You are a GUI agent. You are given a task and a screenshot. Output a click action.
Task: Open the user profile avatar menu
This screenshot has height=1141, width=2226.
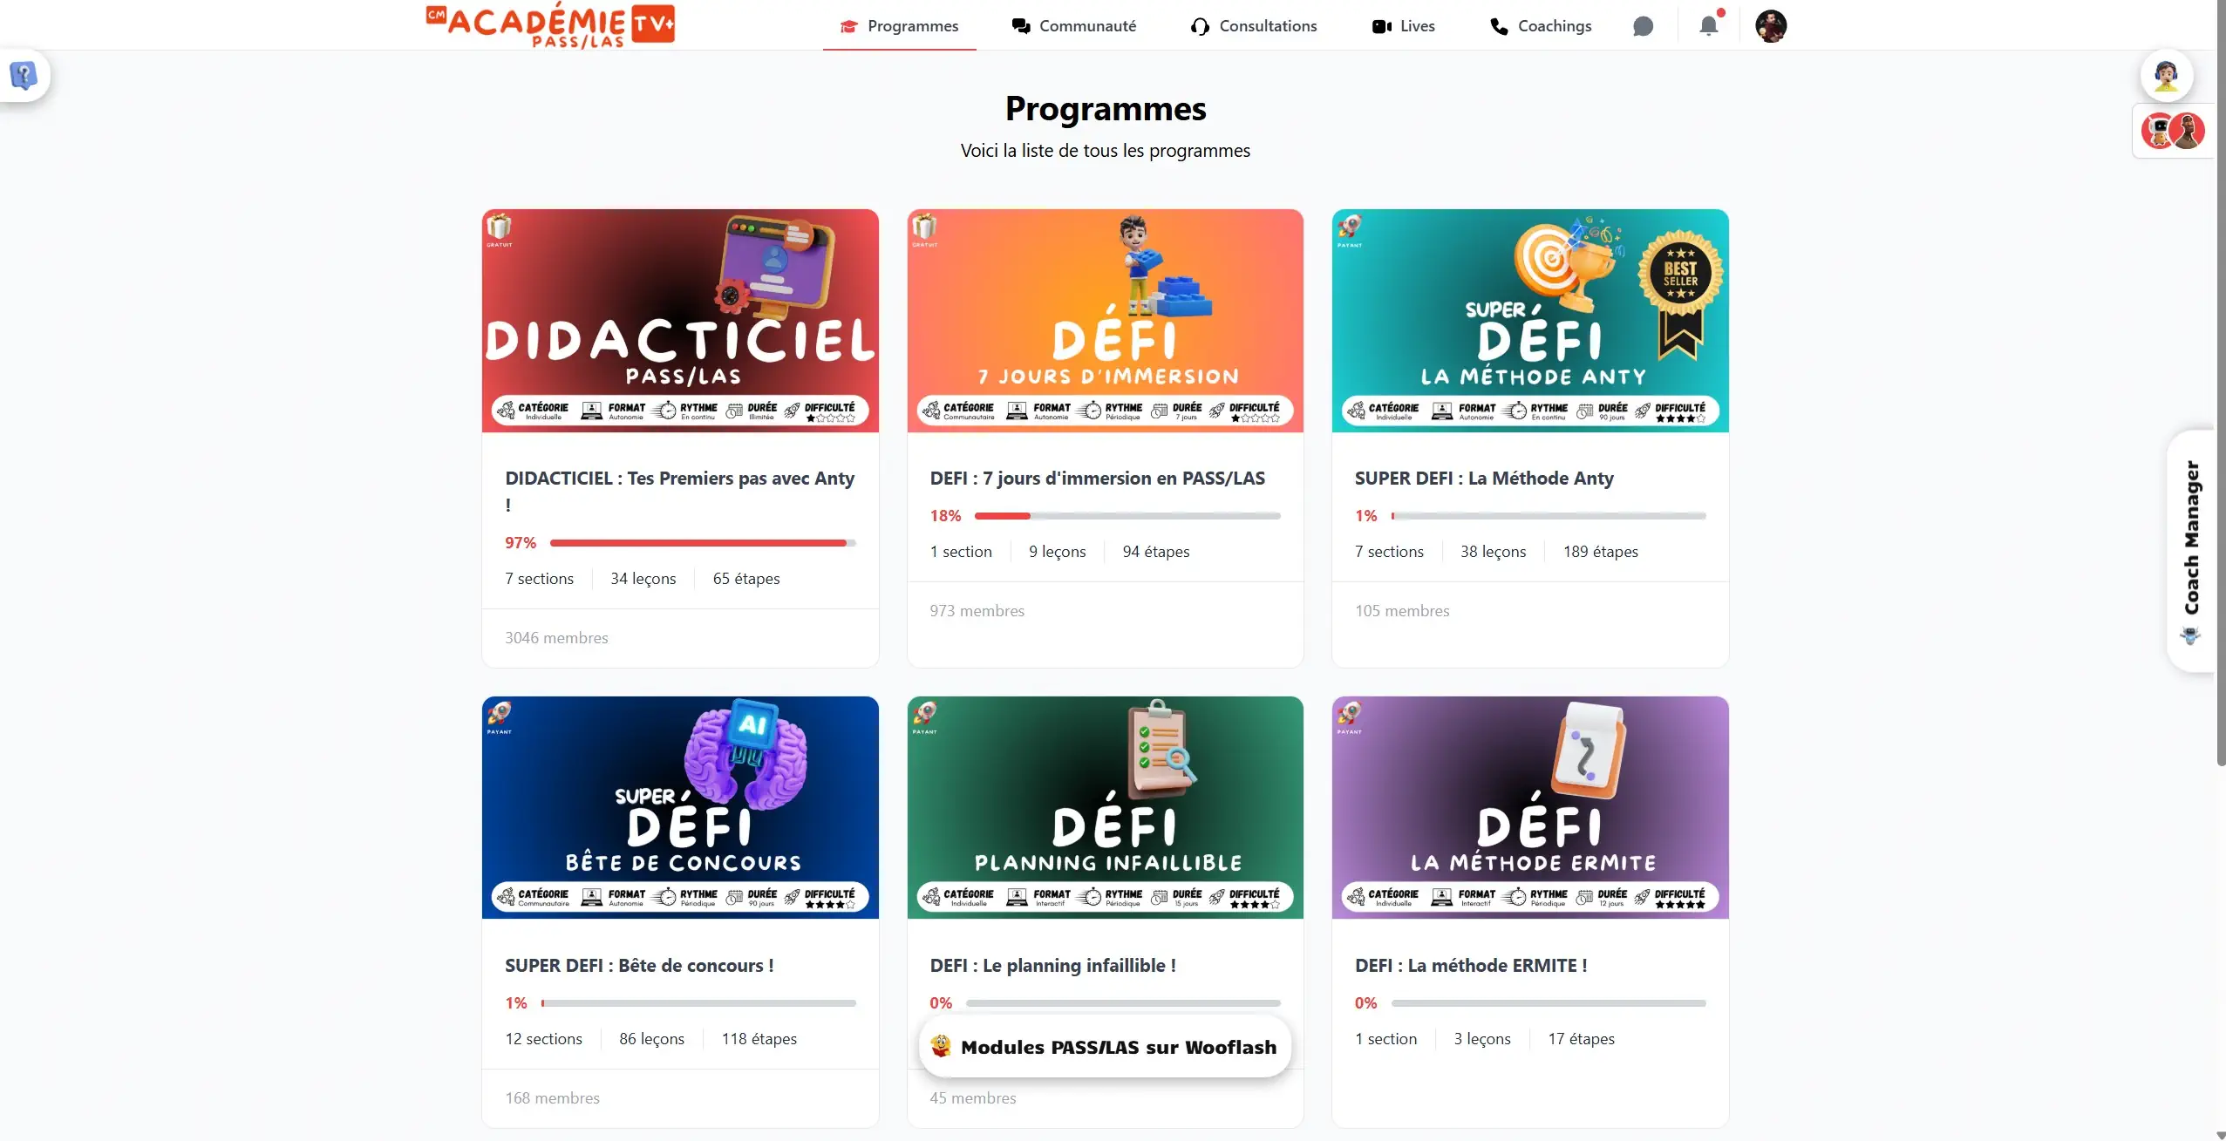pos(1771,26)
